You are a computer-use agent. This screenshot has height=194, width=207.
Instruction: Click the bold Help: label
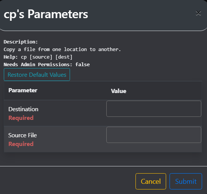click(11, 57)
